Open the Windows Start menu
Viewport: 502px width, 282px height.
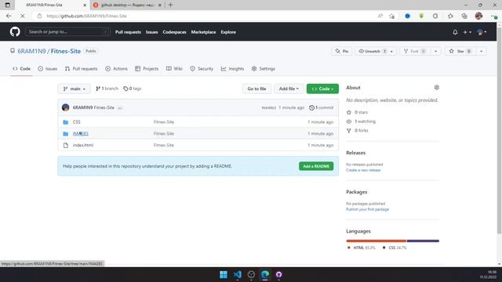224,274
